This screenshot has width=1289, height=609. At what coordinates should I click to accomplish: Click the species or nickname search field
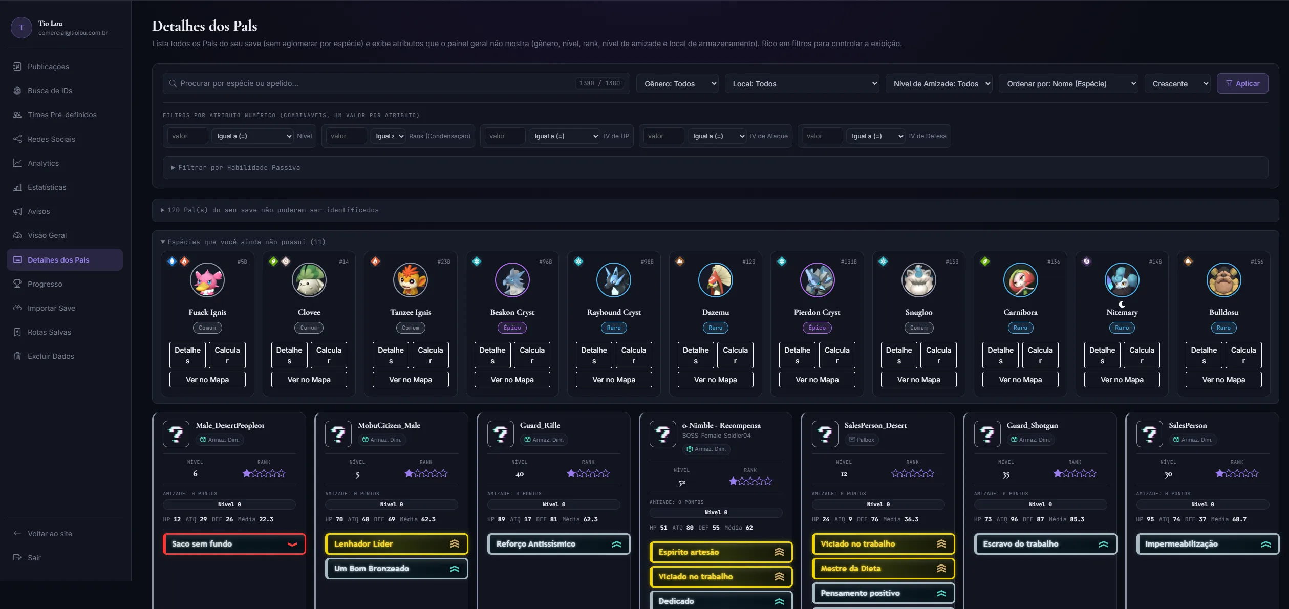[396, 83]
